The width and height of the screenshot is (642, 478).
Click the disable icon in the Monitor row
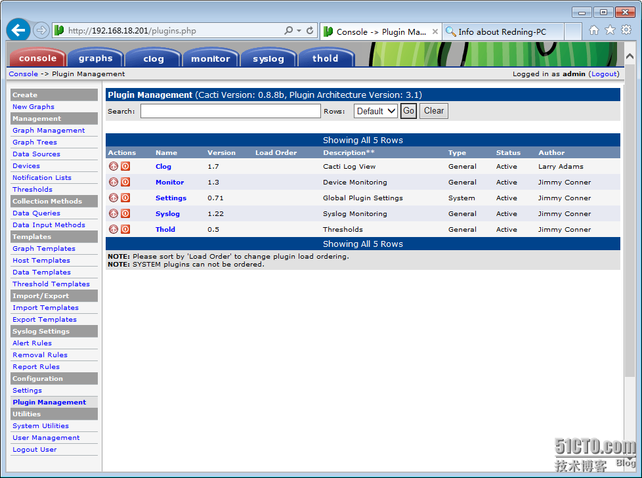coord(125,182)
